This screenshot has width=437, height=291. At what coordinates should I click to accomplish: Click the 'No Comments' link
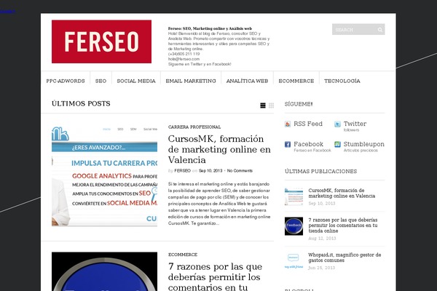click(x=240, y=171)
